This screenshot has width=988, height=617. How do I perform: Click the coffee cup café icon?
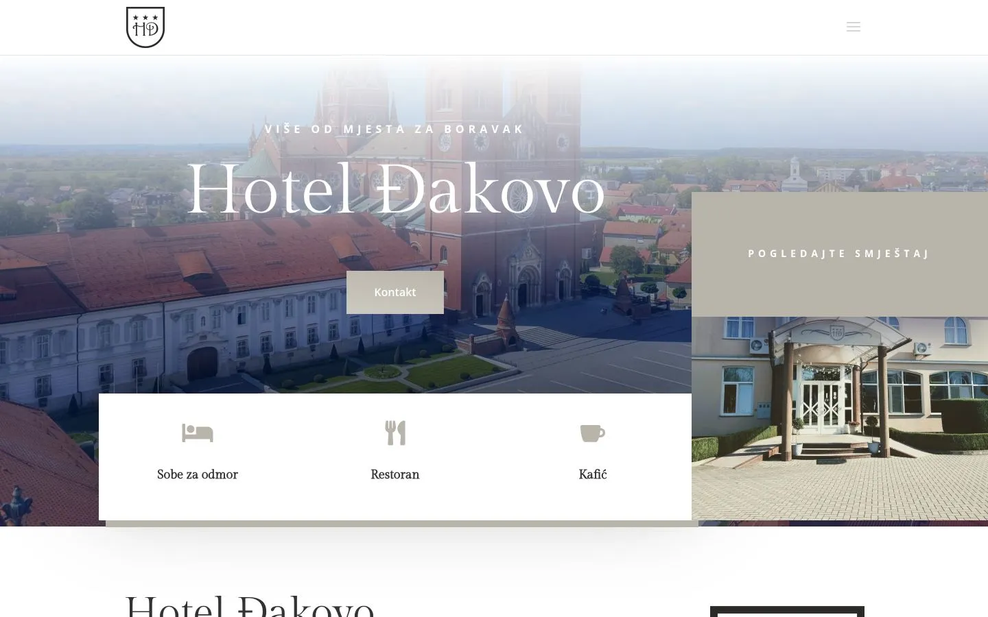tap(593, 433)
